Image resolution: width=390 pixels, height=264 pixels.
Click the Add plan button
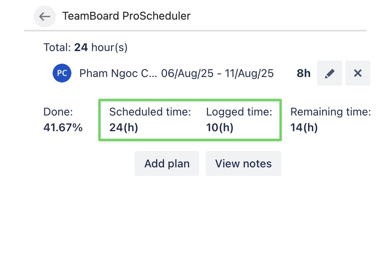coord(167,163)
